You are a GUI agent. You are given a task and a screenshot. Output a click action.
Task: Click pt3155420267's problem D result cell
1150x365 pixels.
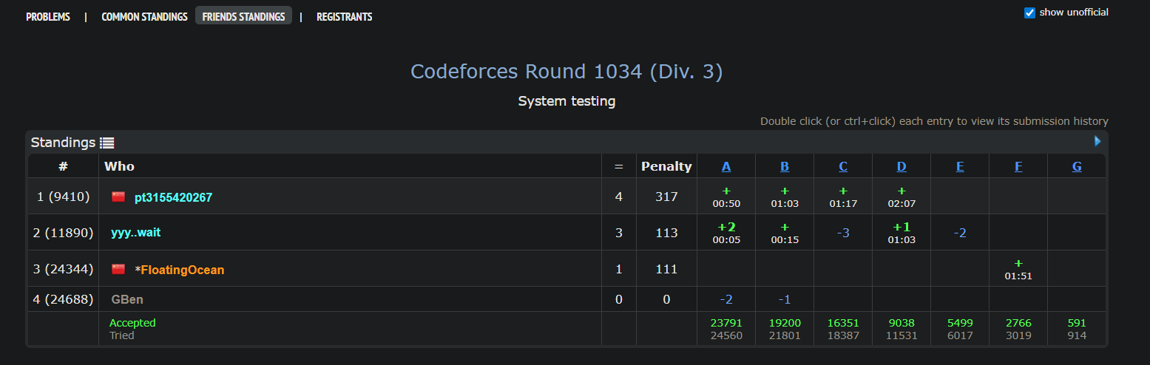point(902,197)
